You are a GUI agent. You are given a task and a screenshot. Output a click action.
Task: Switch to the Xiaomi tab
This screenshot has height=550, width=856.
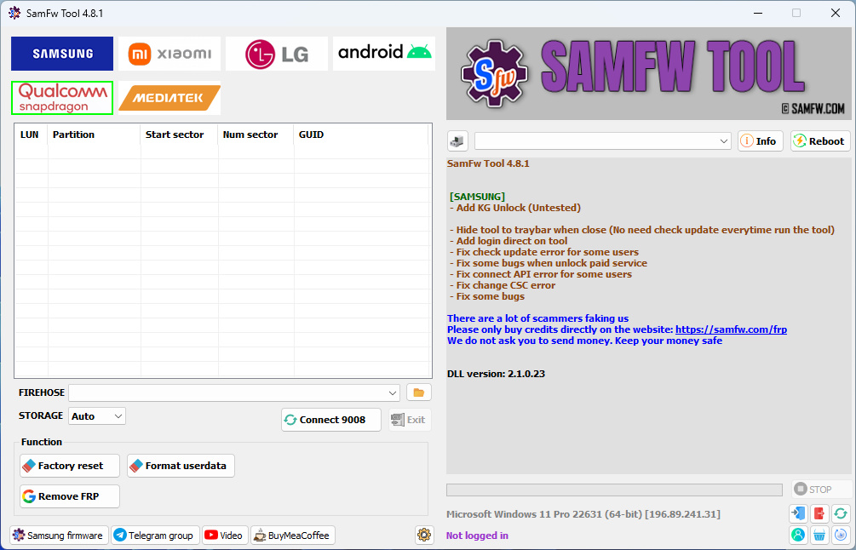169,54
